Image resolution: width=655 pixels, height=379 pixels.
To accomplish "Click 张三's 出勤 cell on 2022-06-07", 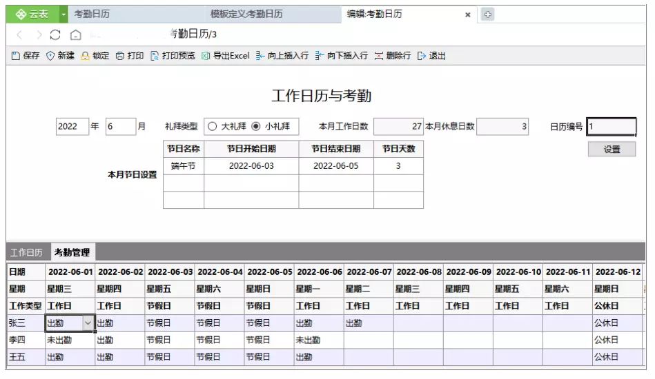I will 369,323.
